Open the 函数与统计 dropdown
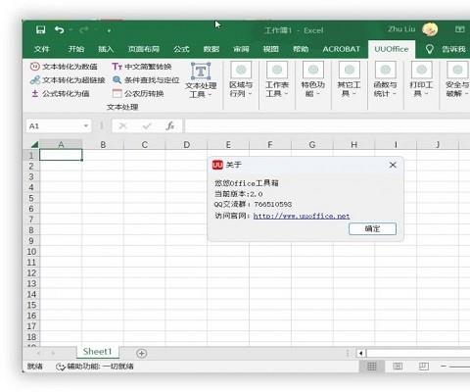 pos(386,80)
